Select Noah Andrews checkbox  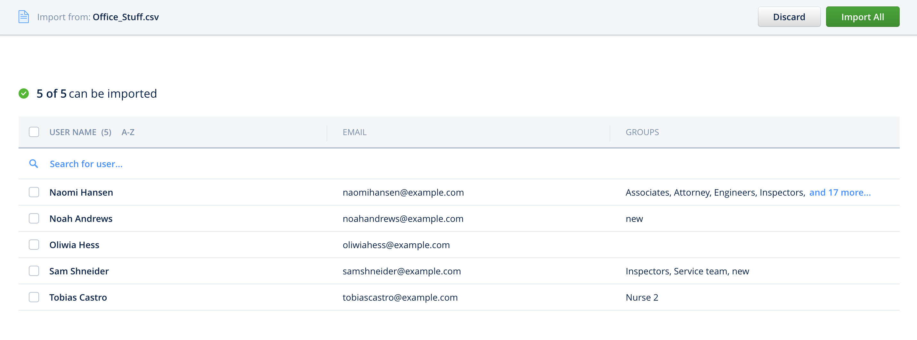tap(34, 219)
